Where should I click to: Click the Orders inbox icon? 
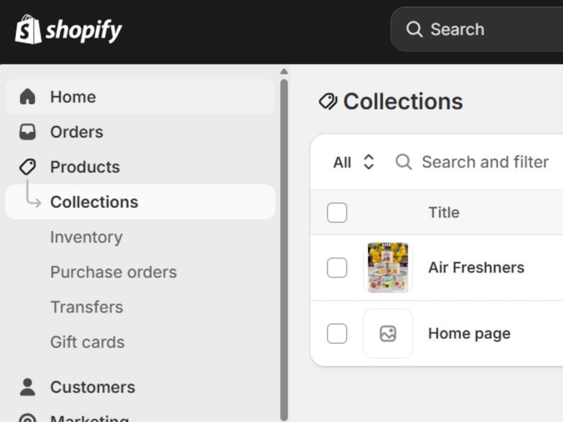[x=28, y=132]
